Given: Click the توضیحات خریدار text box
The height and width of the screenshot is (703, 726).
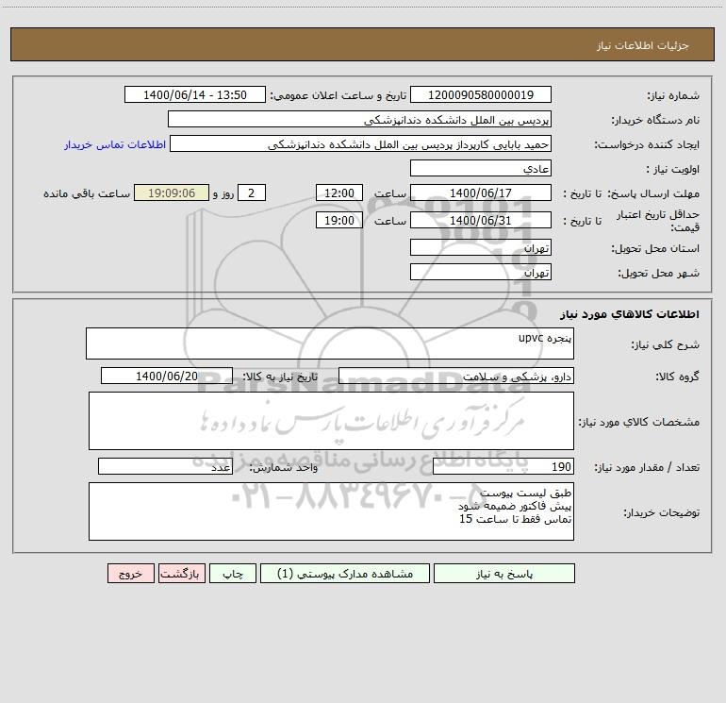Looking at the screenshot, I should click(x=331, y=511).
